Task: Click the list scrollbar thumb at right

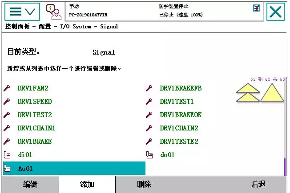Action: [x=285, y=167]
